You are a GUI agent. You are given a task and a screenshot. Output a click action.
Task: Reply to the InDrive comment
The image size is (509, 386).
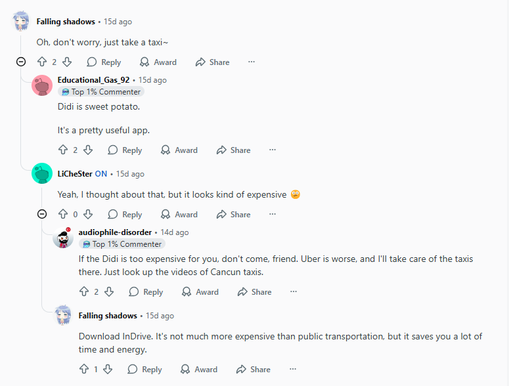[144, 370]
